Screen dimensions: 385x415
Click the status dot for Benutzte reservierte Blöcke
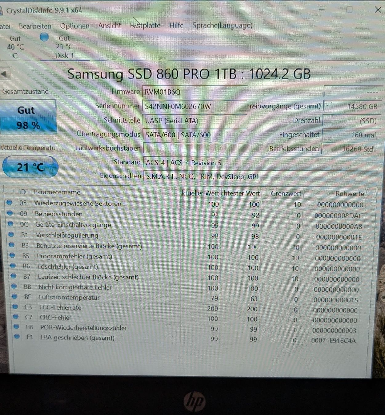12,245
